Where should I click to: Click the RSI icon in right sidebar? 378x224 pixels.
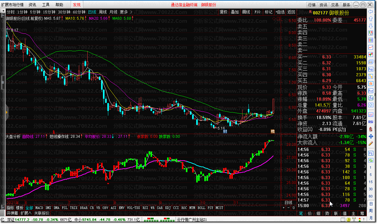(371, 122)
